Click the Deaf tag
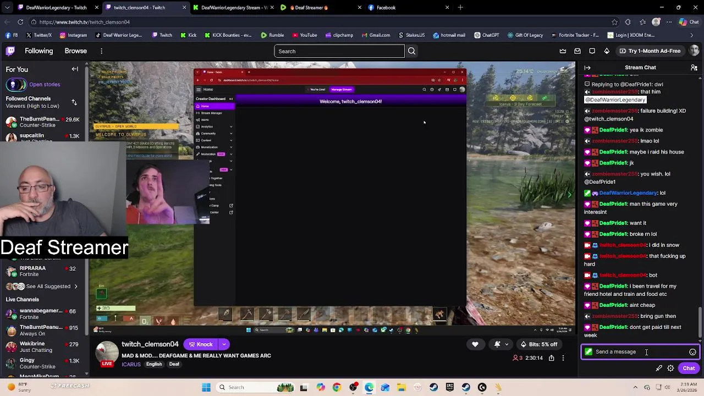The image size is (704, 396). click(x=174, y=364)
